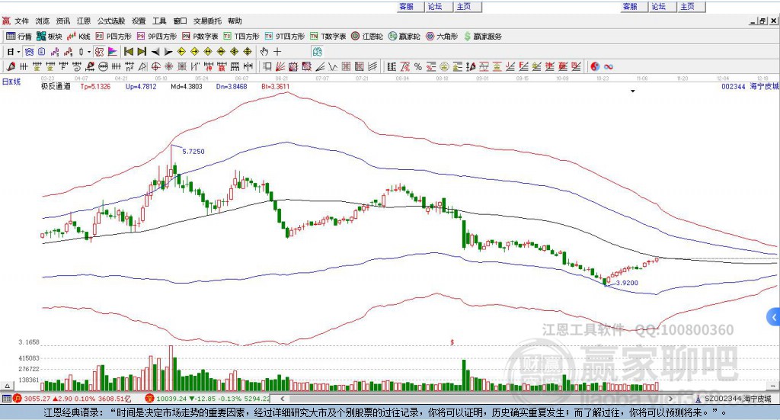Open the 公式选股 menu

click(x=111, y=21)
